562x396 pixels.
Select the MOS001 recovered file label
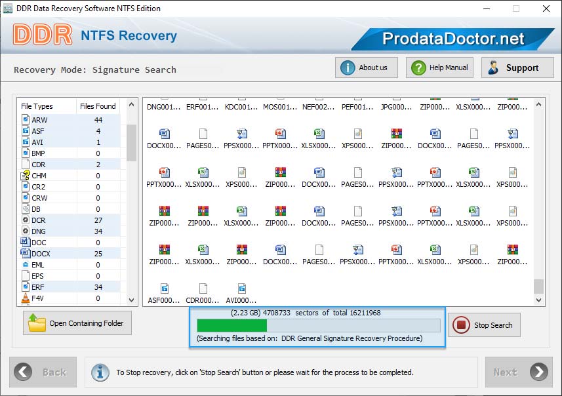click(280, 107)
